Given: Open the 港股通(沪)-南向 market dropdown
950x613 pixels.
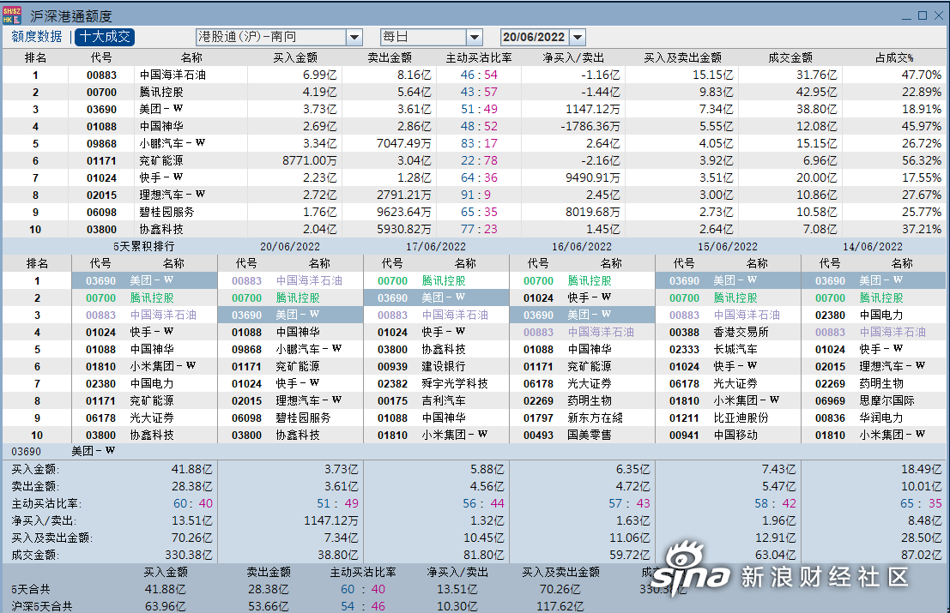Looking at the screenshot, I should [354, 38].
